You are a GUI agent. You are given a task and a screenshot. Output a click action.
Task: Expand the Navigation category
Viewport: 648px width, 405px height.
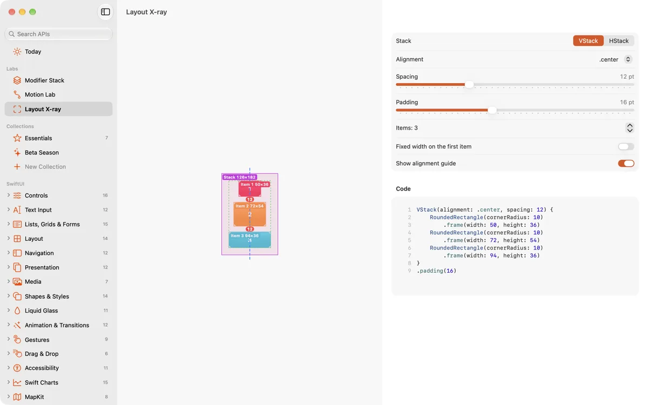point(9,253)
